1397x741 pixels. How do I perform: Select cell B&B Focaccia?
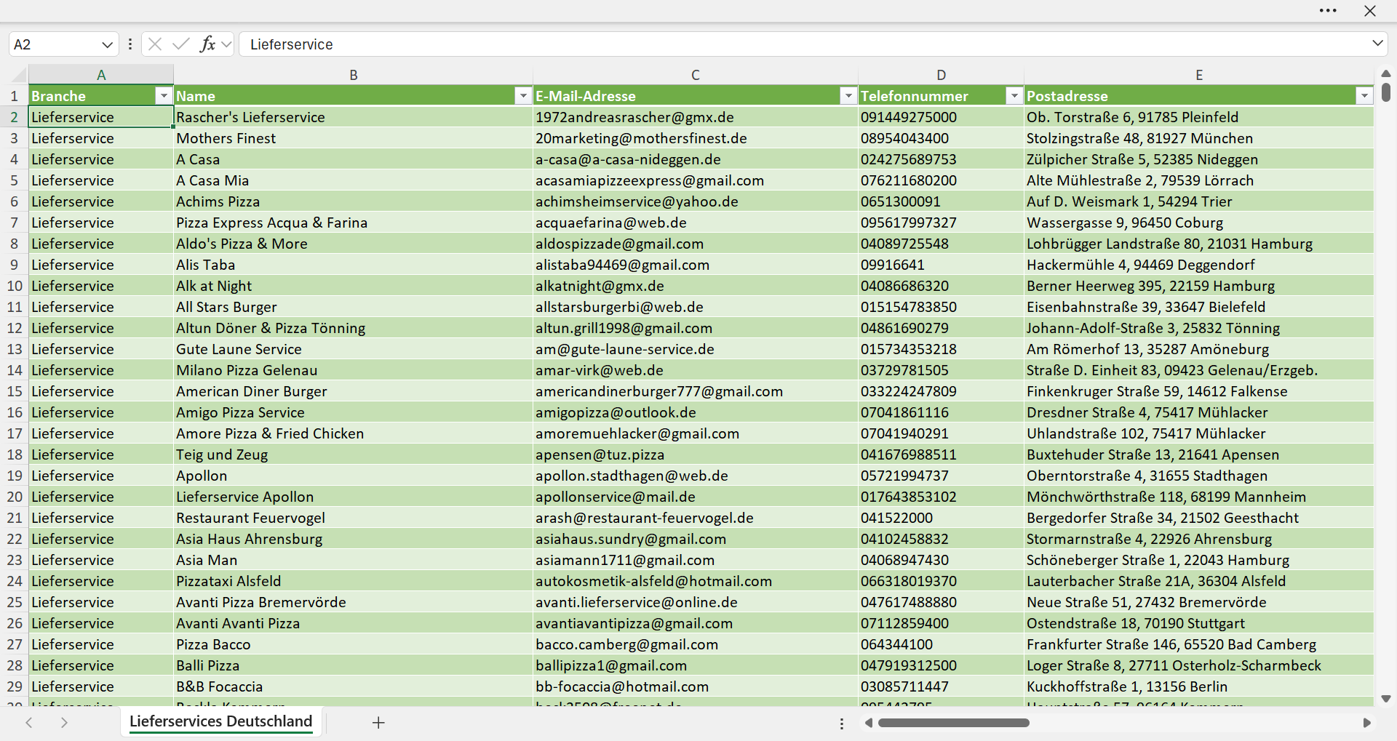[x=354, y=686]
